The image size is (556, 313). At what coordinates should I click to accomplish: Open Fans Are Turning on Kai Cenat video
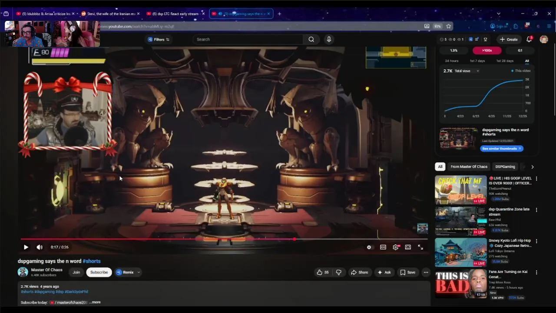[x=461, y=284]
